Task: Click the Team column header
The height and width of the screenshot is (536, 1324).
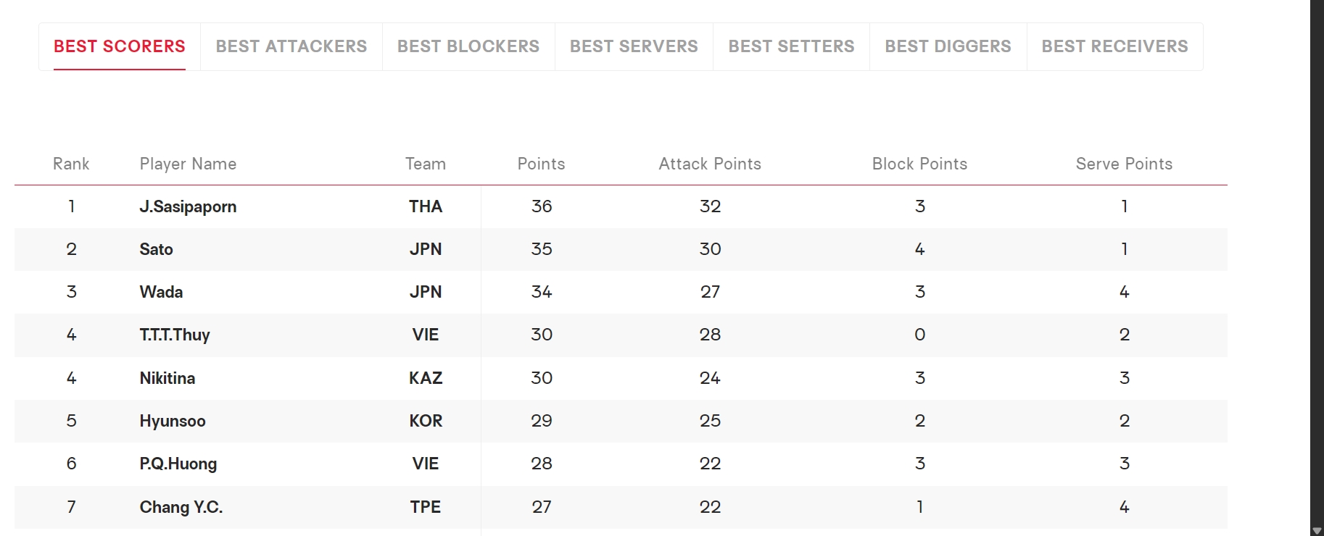Action: 426,164
